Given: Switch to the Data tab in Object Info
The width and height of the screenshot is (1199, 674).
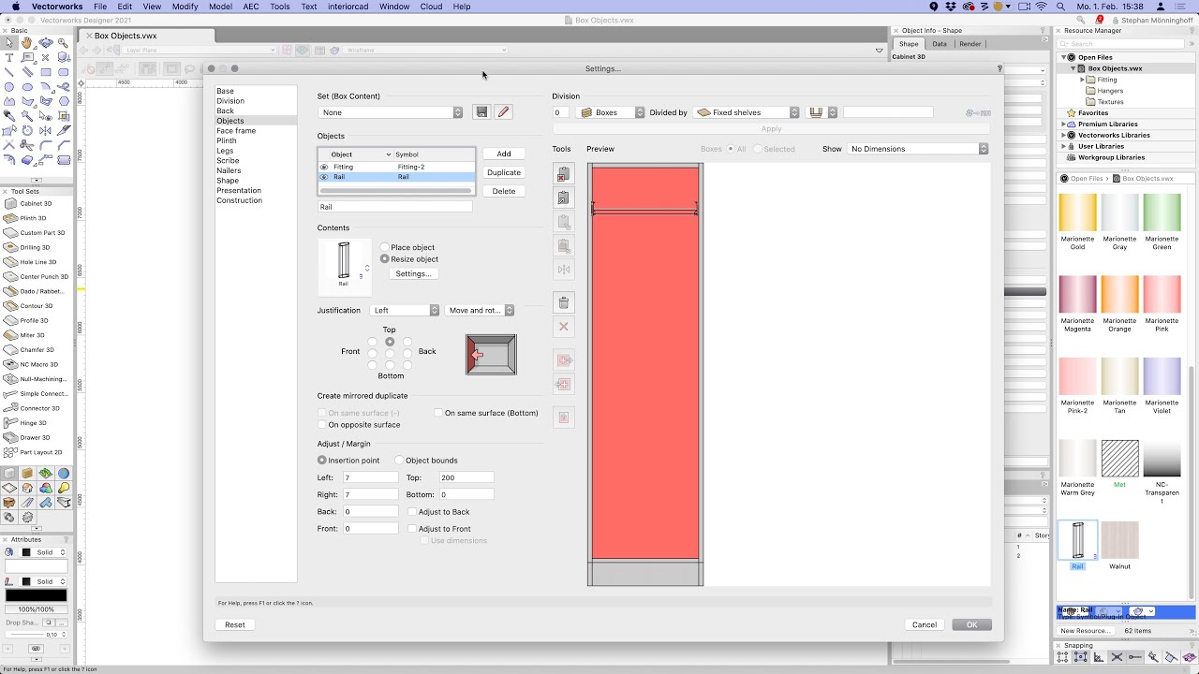Looking at the screenshot, I should tap(940, 44).
